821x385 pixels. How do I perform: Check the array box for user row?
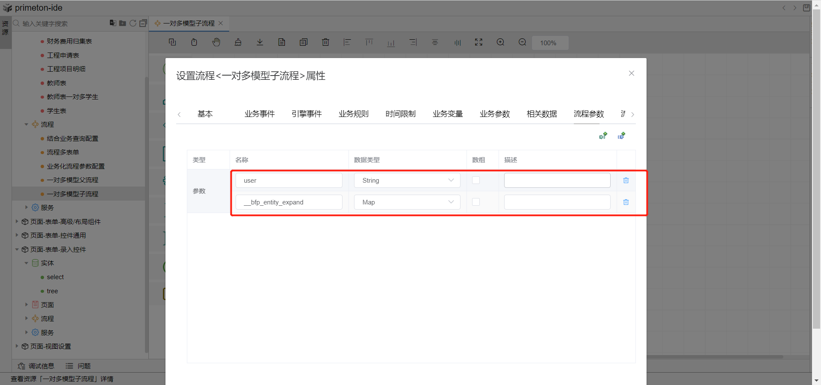pos(476,180)
